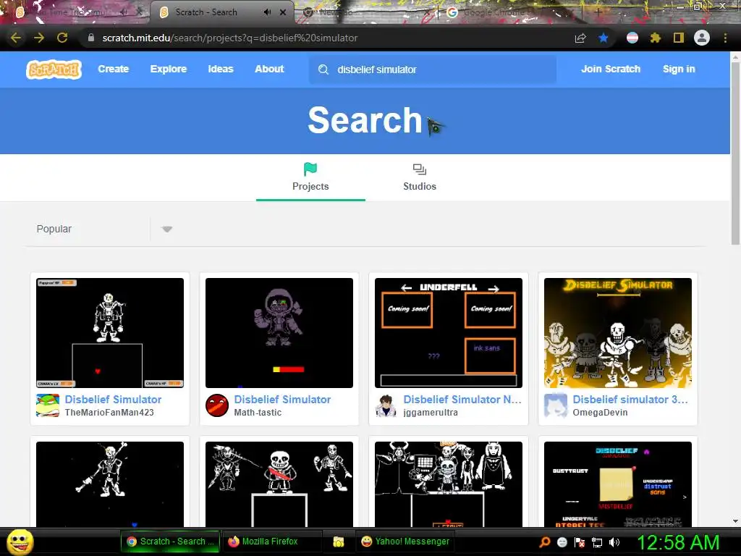Click Disbelief Simulator title by Math-tastic
Viewport: 741px width, 556px height.
click(x=282, y=400)
